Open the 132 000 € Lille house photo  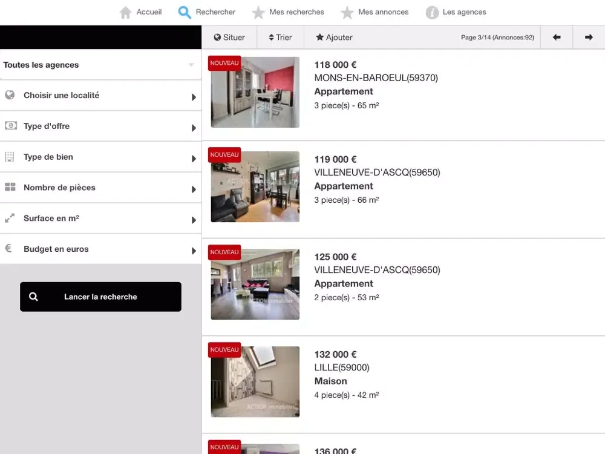click(x=255, y=382)
